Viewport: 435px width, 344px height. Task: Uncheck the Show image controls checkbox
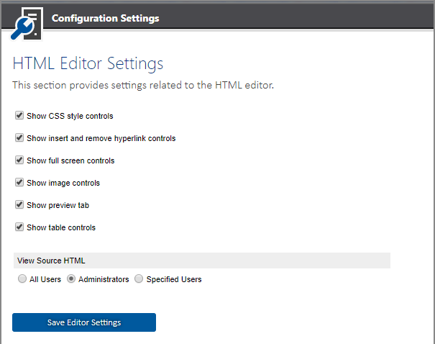19,182
